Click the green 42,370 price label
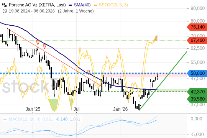The image size is (207, 138). pyautogui.click(x=197, y=92)
